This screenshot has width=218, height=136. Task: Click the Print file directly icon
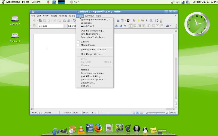[x=64, y=21]
